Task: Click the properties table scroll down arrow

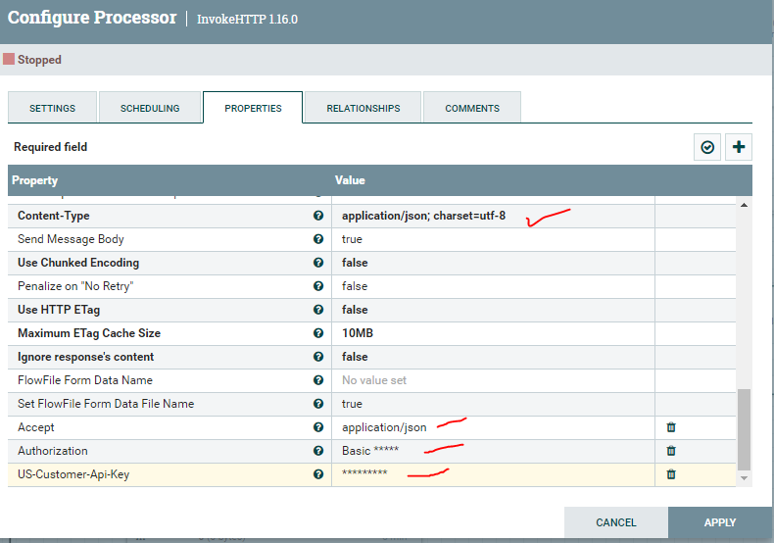Action: pyautogui.click(x=744, y=478)
